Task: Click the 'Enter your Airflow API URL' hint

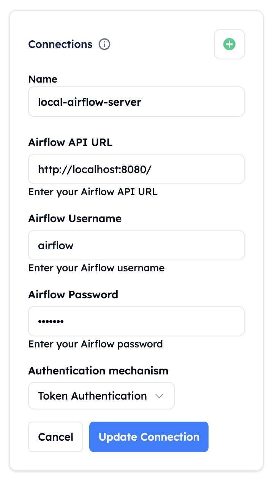Action: tap(93, 192)
